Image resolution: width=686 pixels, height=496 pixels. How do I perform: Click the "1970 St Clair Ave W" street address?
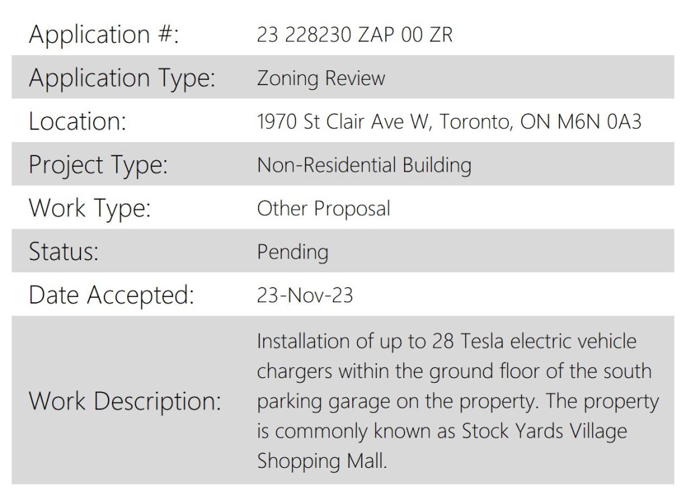[x=342, y=121]
